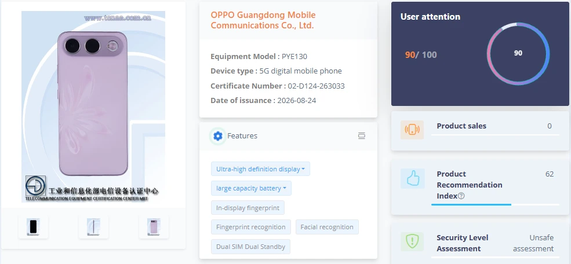Click the Product sales count 0
Image resolution: width=571 pixels, height=264 pixels.
pyautogui.click(x=550, y=126)
